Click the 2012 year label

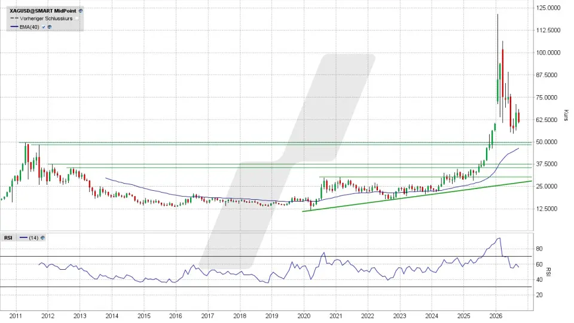point(48,316)
